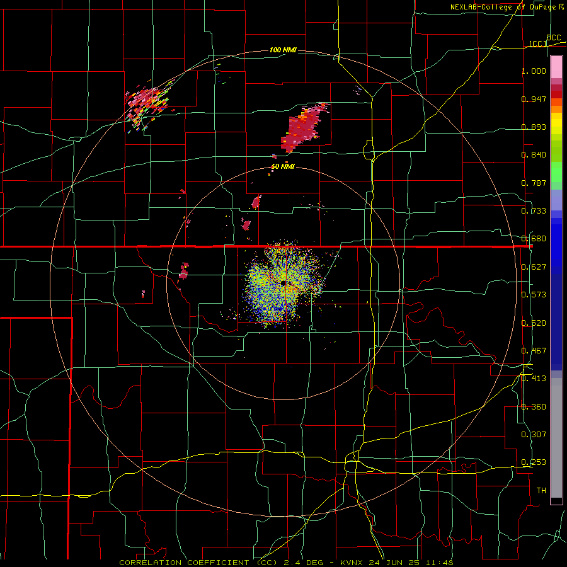Viewport: 567px width, 567px height.
Task: Click the 50 NMI range ring label
Action: coord(283,167)
